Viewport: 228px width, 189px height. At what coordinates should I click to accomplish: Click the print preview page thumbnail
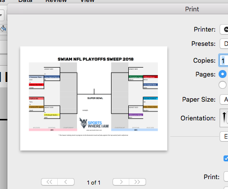tap(94, 98)
